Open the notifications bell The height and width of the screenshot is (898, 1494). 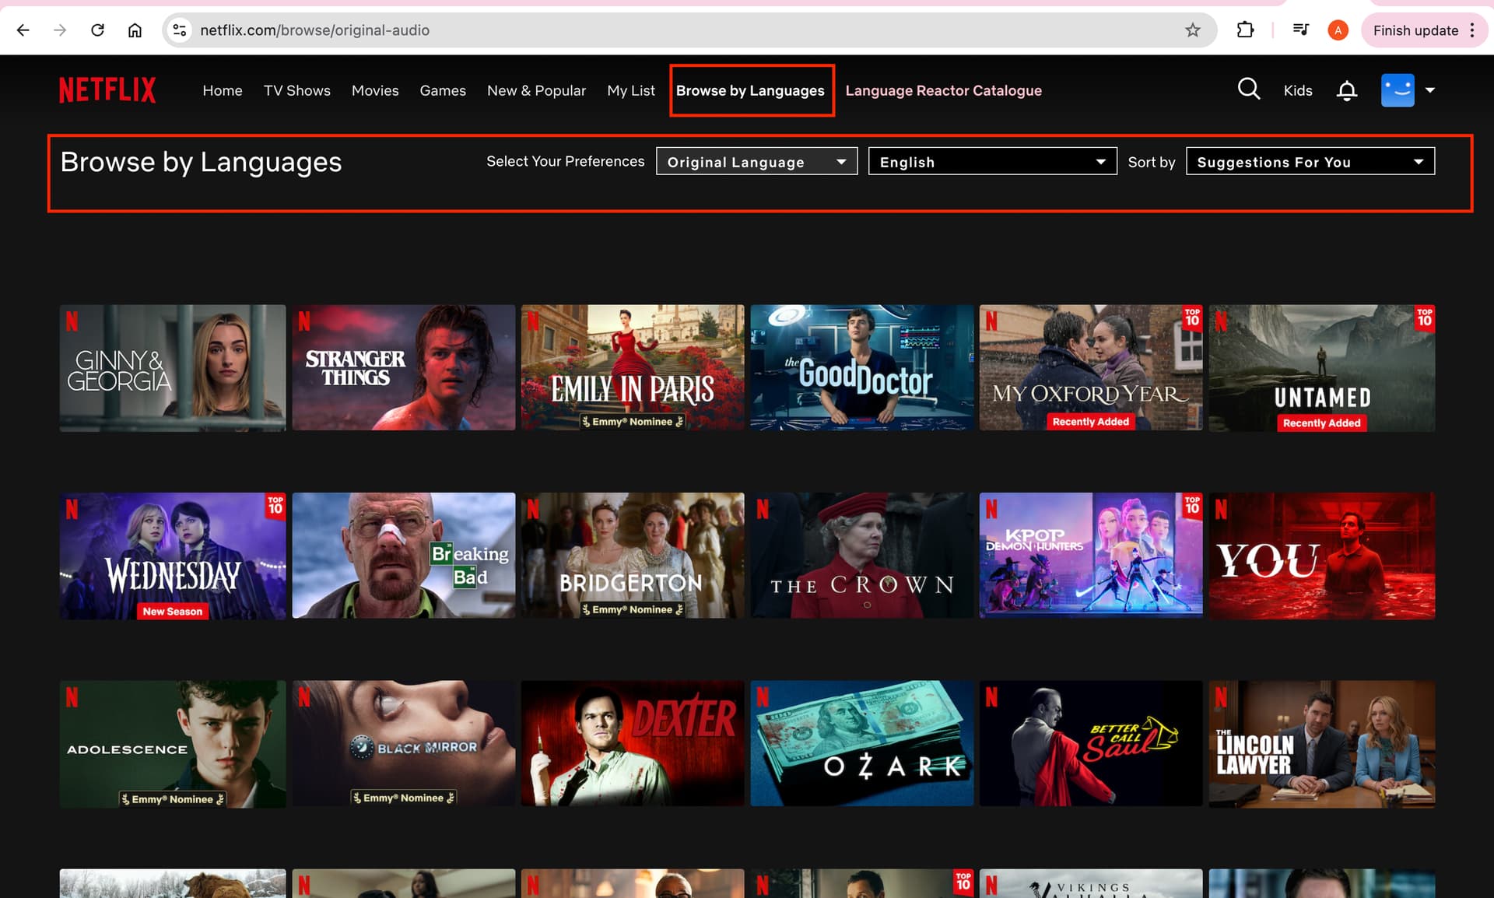[1347, 90]
